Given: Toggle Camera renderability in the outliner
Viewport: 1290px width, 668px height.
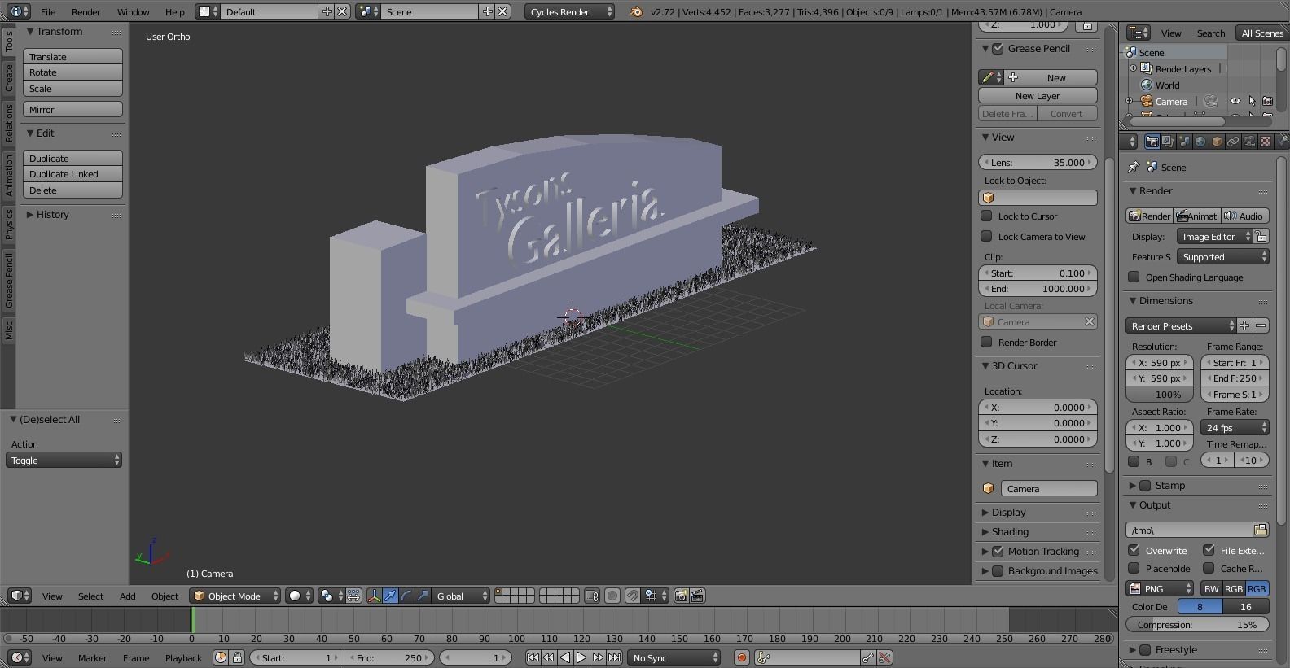Looking at the screenshot, I should click(1267, 101).
